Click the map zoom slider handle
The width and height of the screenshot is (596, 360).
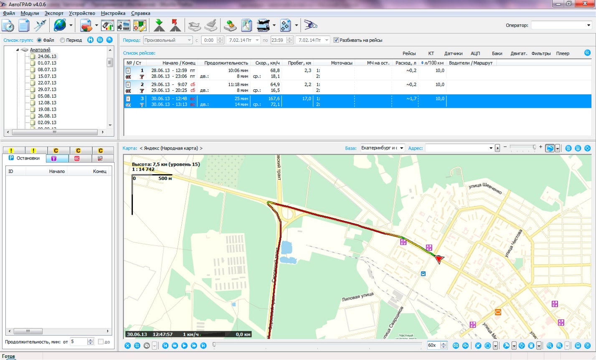[x=534, y=147]
